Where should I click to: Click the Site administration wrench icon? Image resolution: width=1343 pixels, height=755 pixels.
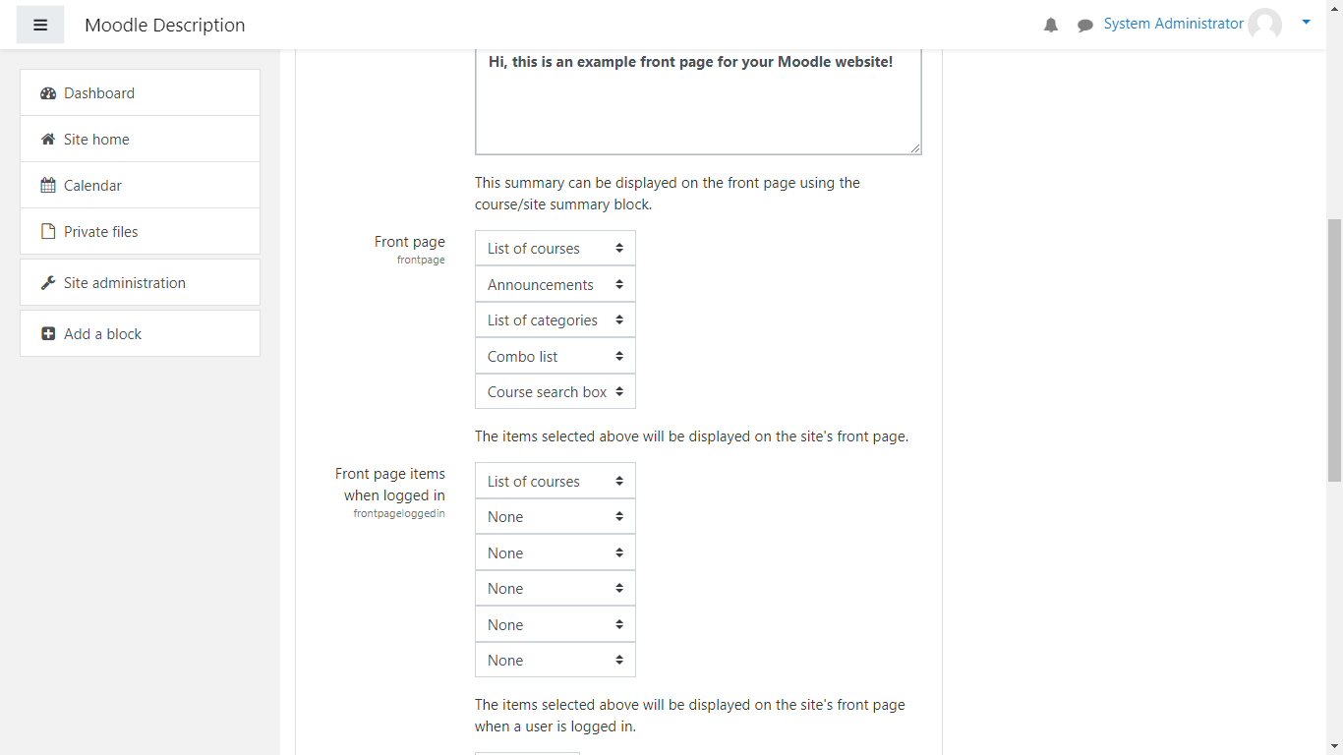pyautogui.click(x=48, y=283)
